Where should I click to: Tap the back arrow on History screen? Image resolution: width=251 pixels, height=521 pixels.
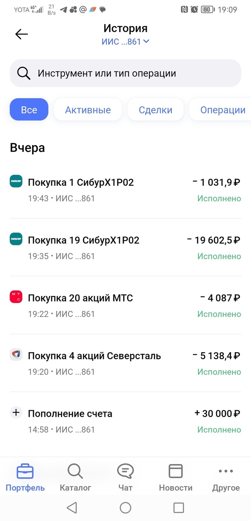coord(21,34)
